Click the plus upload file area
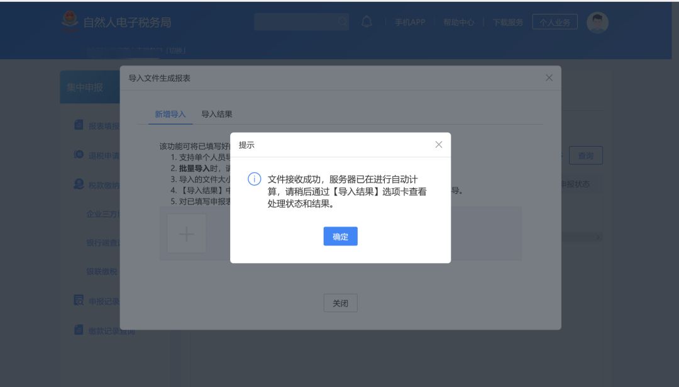 click(187, 233)
